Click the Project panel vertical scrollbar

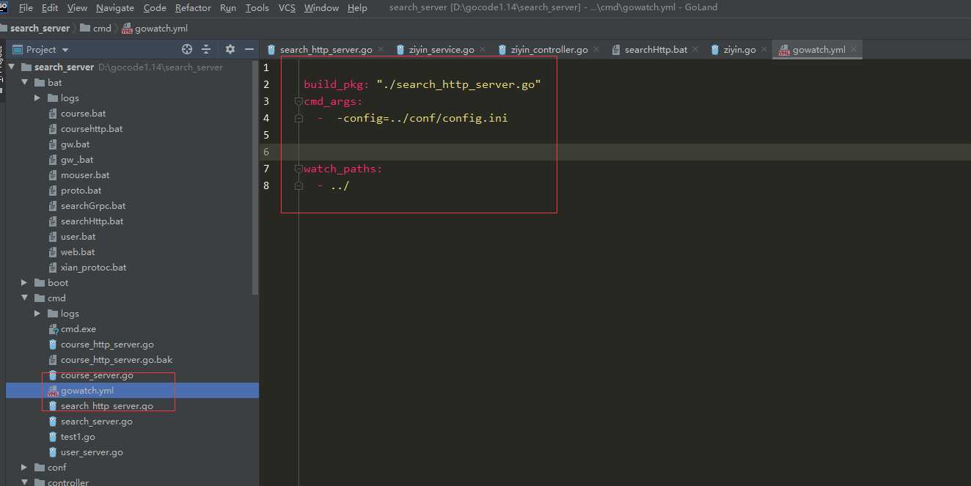pos(255,177)
